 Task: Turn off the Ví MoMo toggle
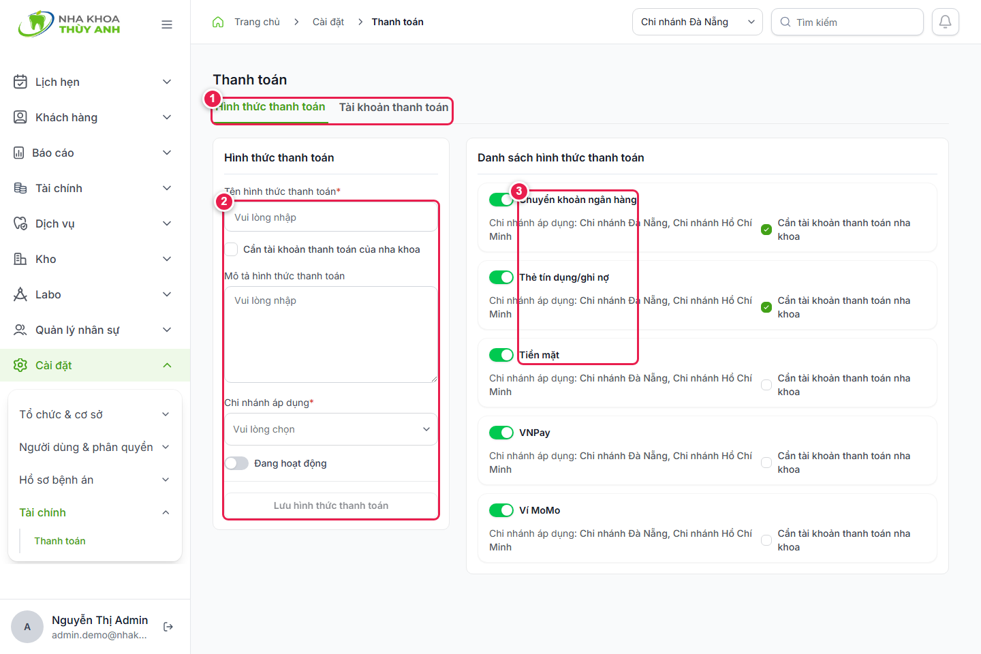coord(501,510)
